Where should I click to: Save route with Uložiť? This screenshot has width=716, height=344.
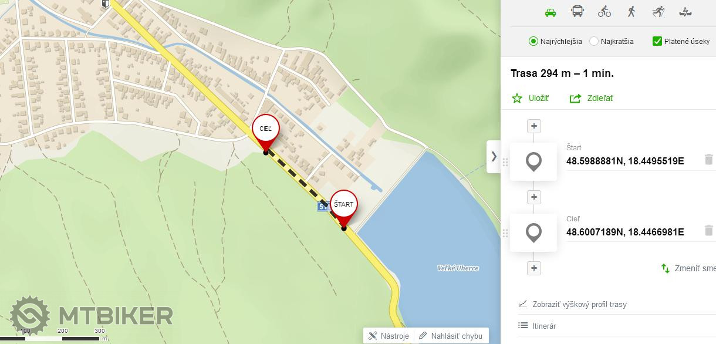(x=531, y=98)
